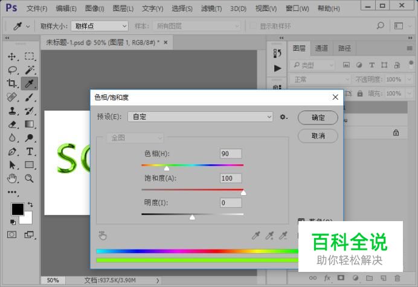The image size is (418, 287).
Task: Select the Hand tool
Action: click(x=11, y=178)
